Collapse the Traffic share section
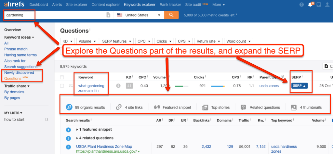Image resolution: width=333 pixels, height=154 pixels. tap(17, 86)
